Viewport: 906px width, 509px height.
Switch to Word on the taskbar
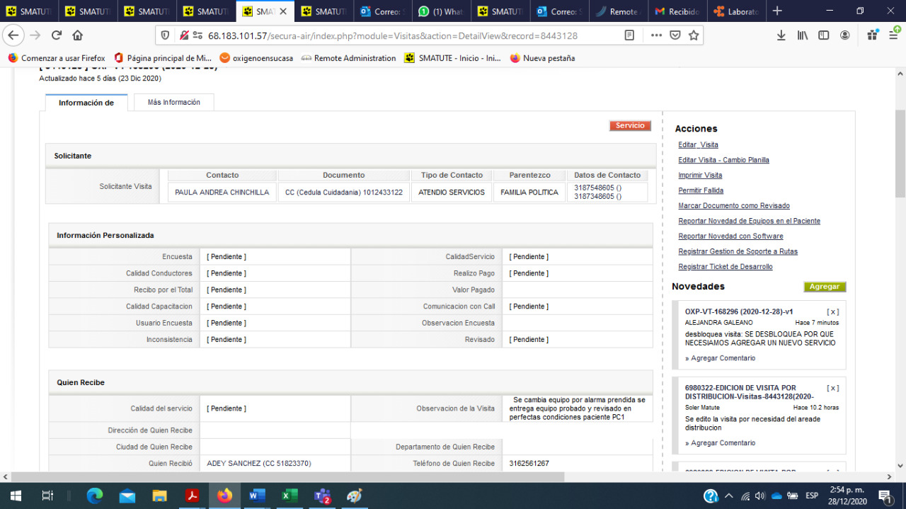256,496
